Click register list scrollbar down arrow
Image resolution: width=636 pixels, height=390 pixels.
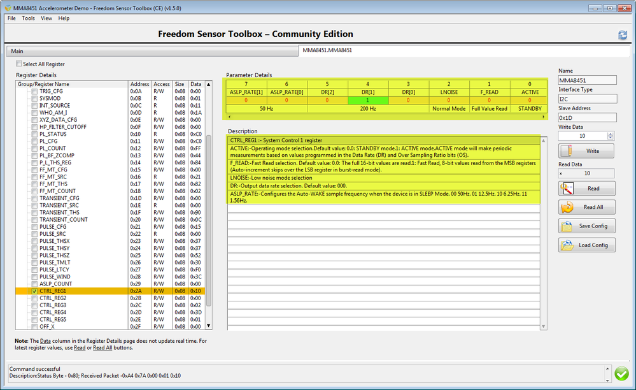(208, 326)
